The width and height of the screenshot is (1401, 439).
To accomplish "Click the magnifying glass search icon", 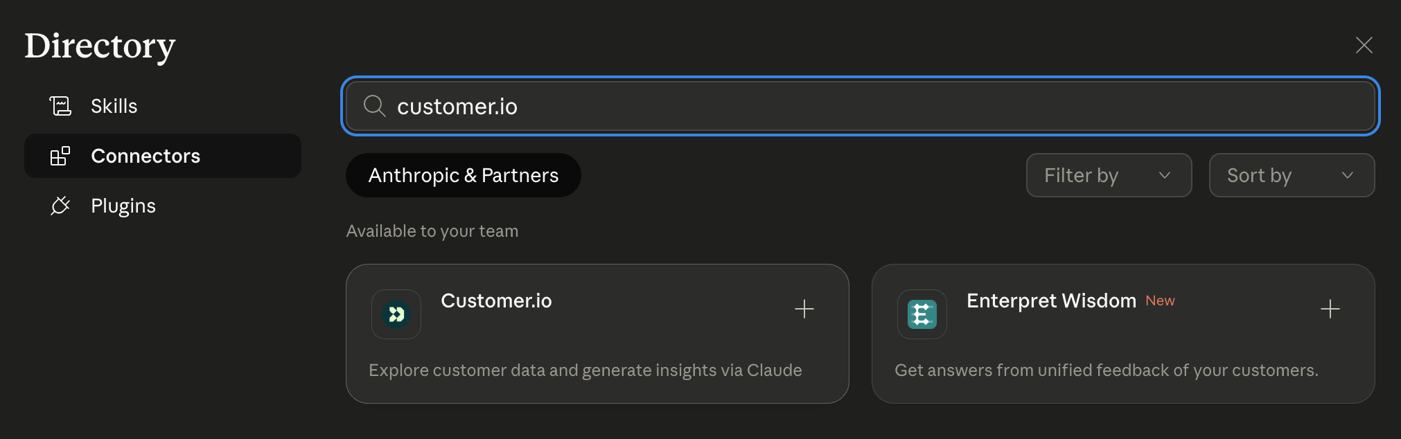I will click(x=374, y=106).
